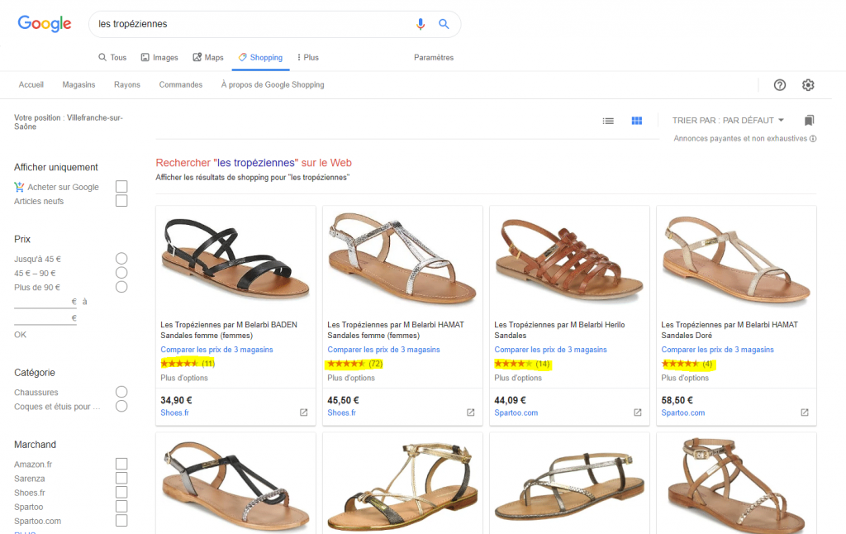Select Coques et étuis category radio
846x534 pixels.
coord(121,406)
